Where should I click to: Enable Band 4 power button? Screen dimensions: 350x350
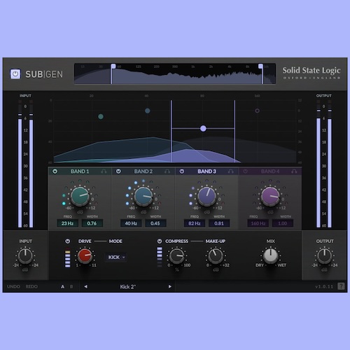coord(245,171)
